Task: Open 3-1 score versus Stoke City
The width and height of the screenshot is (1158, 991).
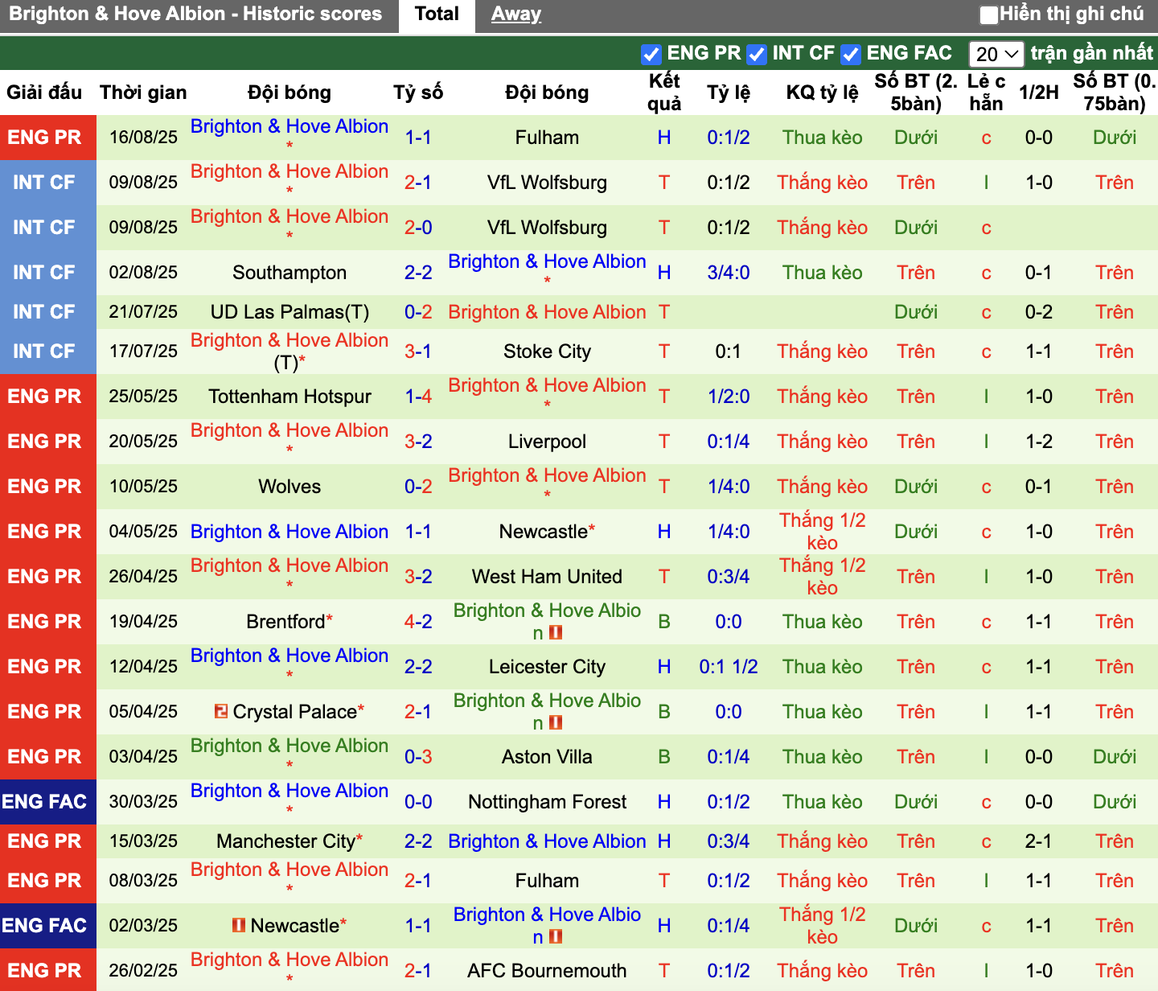Action: (418, 352)
